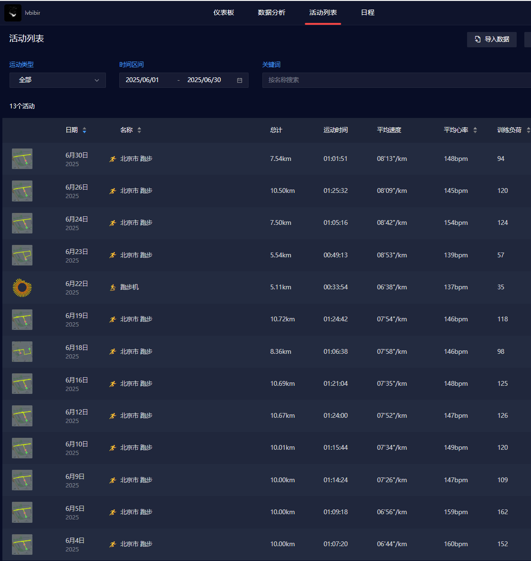Click the import icon beside 导入数据
Viewport: 531px width, 561px height.
tap(478, 40)
